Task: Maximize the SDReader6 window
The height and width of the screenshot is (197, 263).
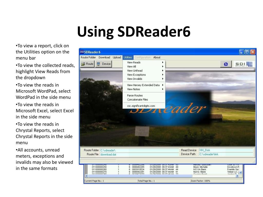Action: (247, 52)
